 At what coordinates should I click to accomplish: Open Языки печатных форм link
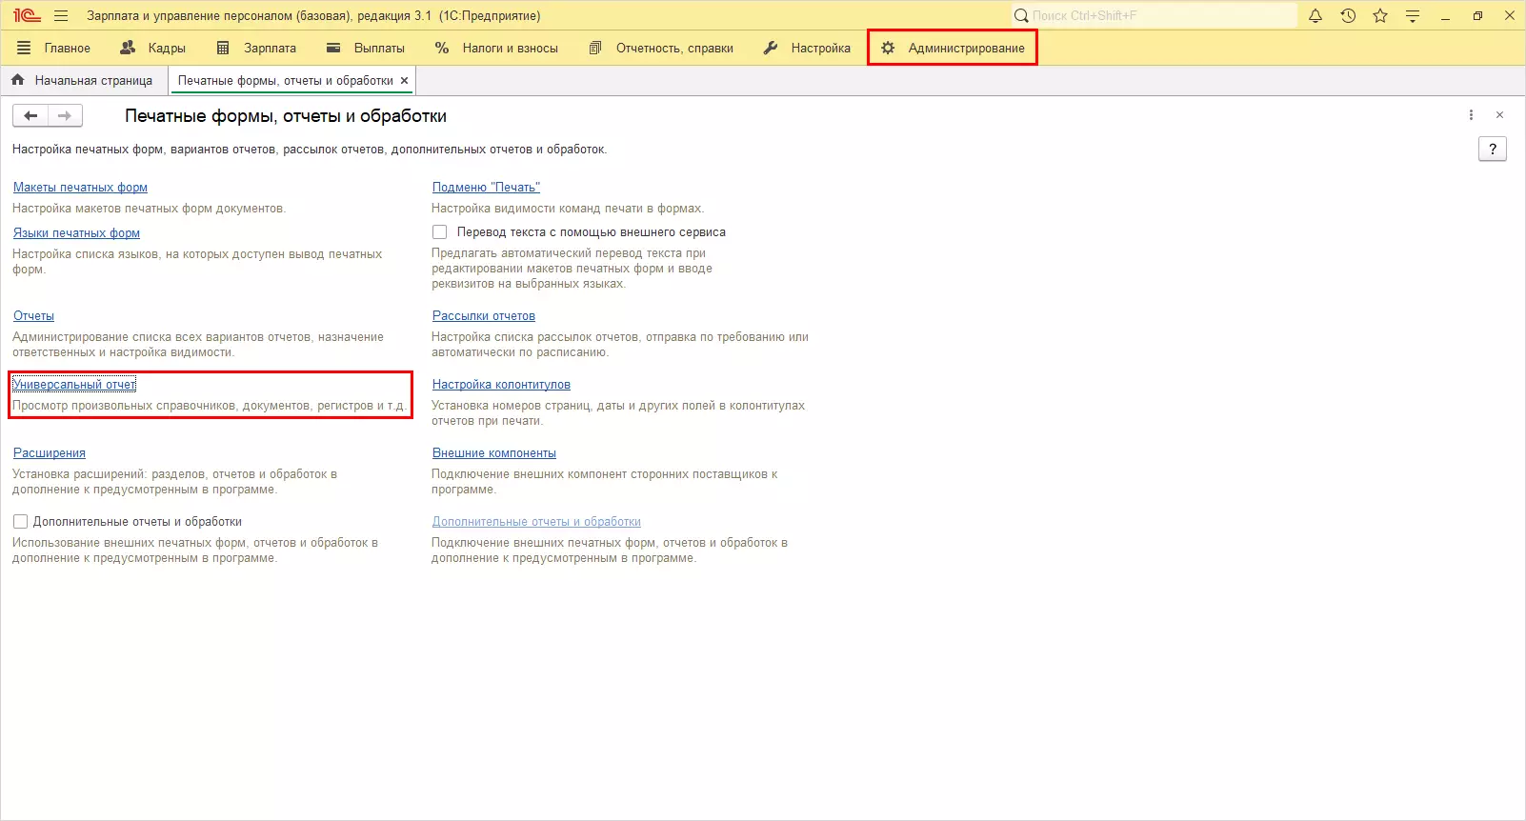[x=76, y=233]
